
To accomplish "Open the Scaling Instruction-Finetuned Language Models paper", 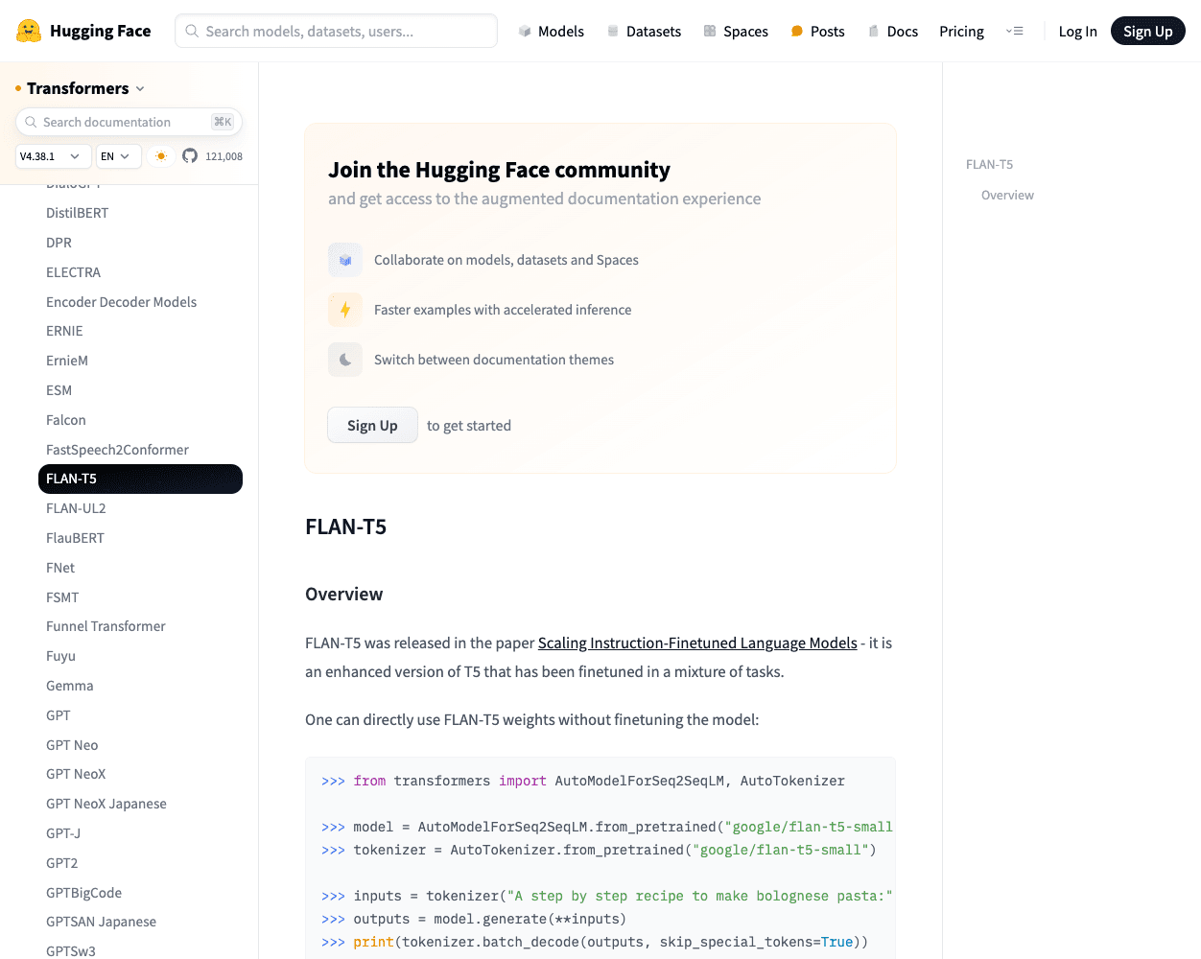I will pyautogui.click(x=697, y=643).
